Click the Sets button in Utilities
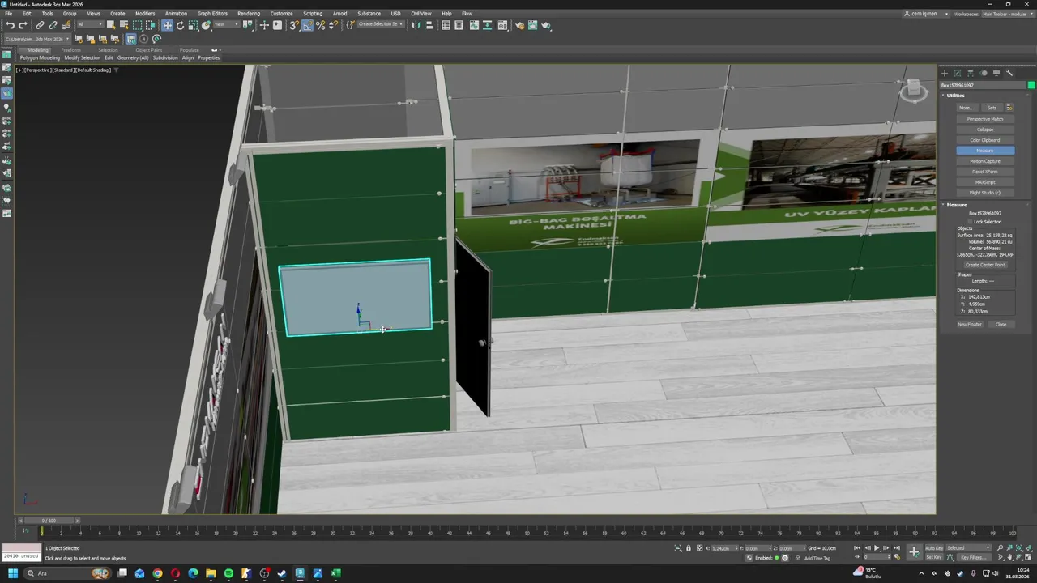Viewport: 1037px width, 583px height. (x=992, y=108)
